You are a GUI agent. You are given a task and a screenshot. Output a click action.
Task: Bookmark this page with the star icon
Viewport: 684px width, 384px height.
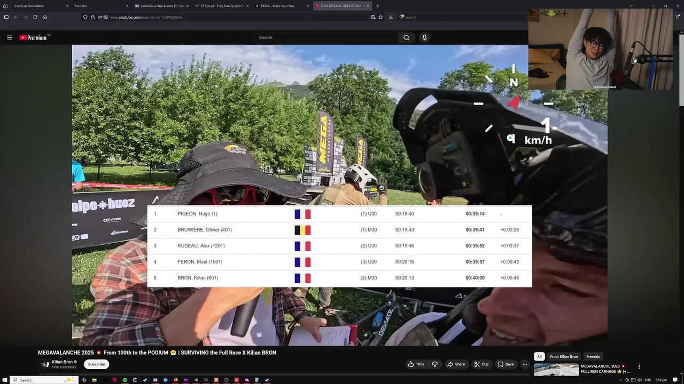point(380,17)
